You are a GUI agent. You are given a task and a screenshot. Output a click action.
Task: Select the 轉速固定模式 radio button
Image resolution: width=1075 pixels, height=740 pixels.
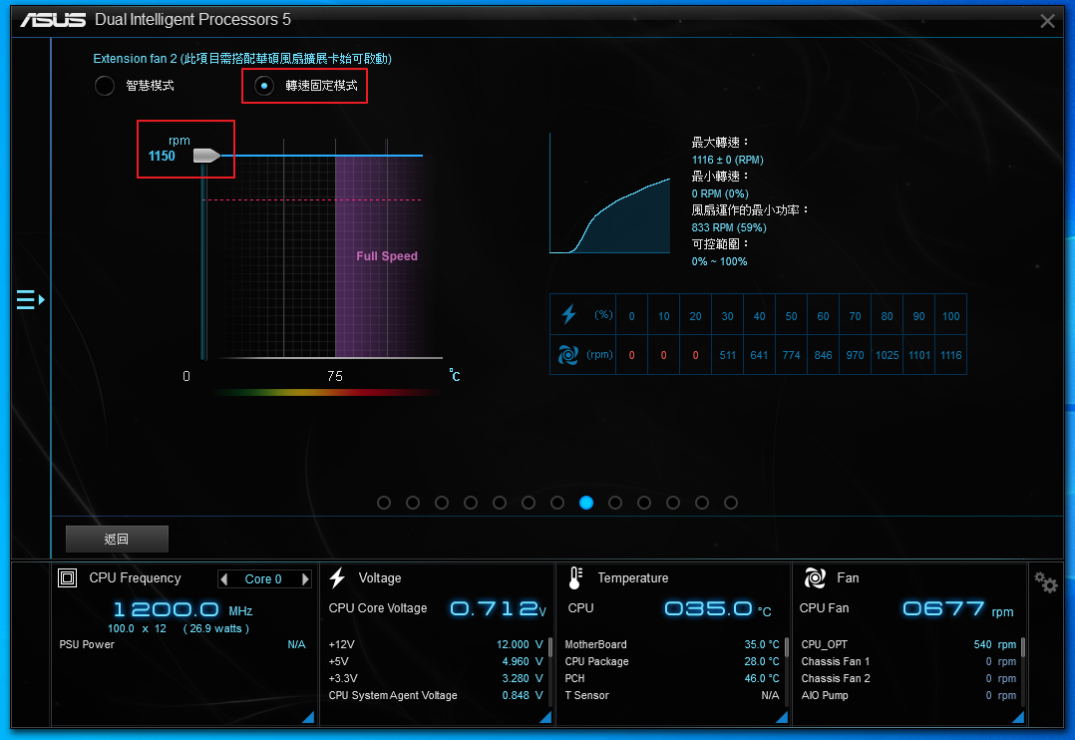264,86
